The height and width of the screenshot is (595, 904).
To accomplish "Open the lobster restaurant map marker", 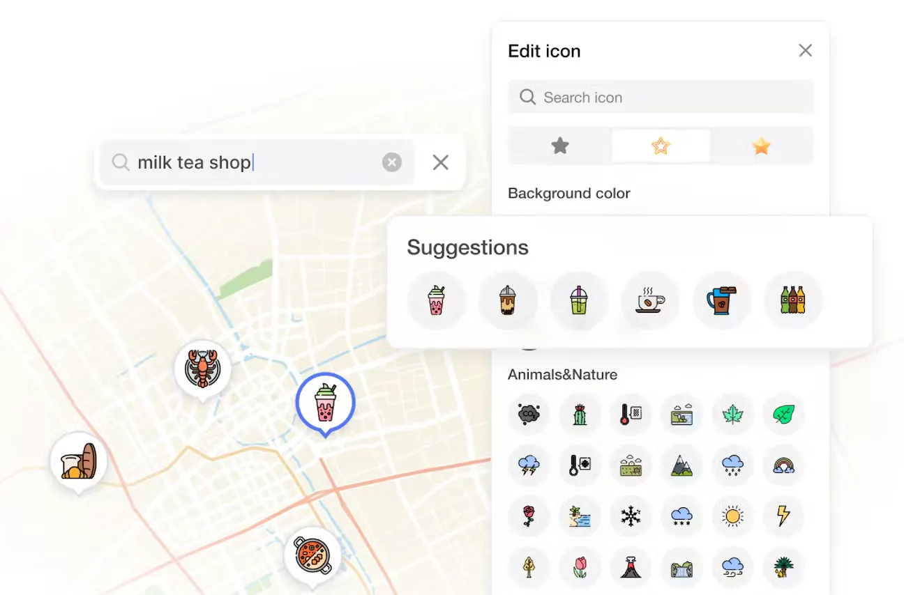I will [x=203, y=369].
